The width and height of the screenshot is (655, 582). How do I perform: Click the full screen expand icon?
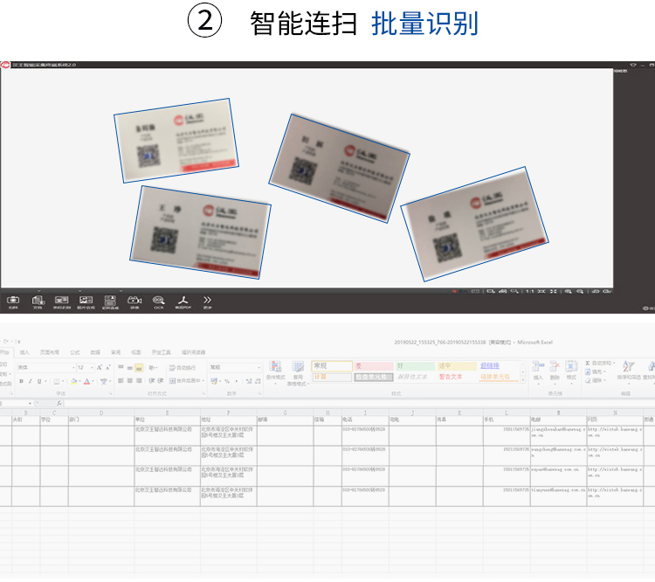[553, 291]
